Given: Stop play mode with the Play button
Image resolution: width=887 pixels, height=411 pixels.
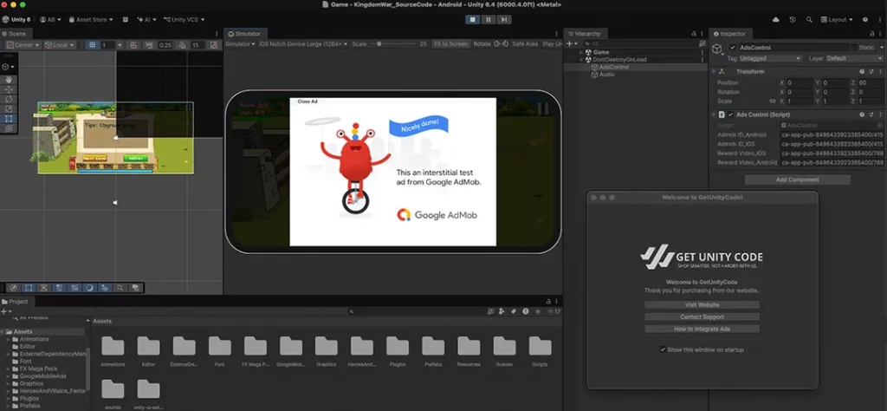Looking at the screenshot, I should click(473, 20).
